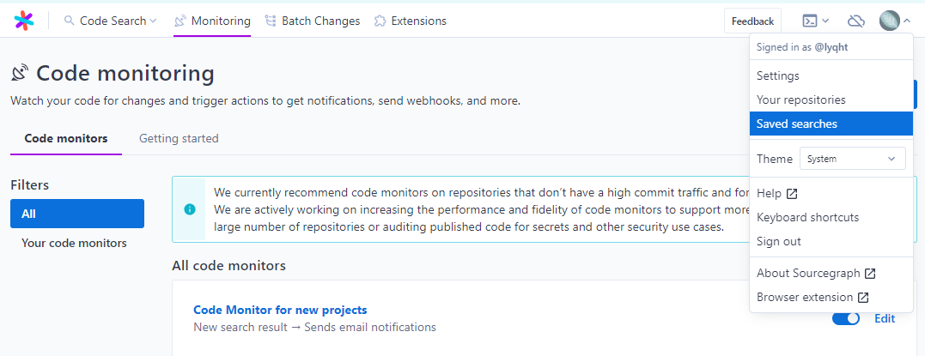This screenshot has height=356, width=925.
Task: Click the Batch Changes nav icon
Action: (x=271, y=21)
